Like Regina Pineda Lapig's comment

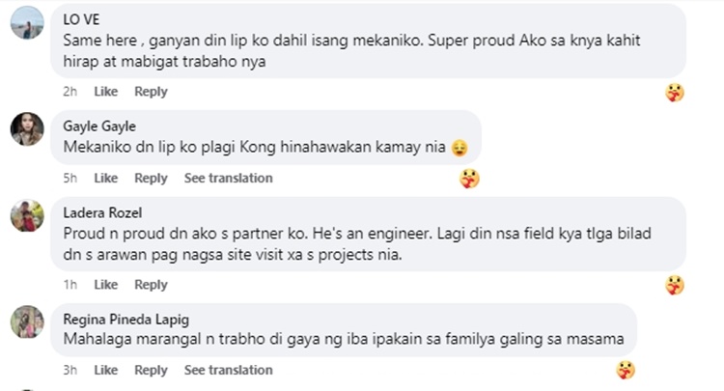tap(106, 370)
